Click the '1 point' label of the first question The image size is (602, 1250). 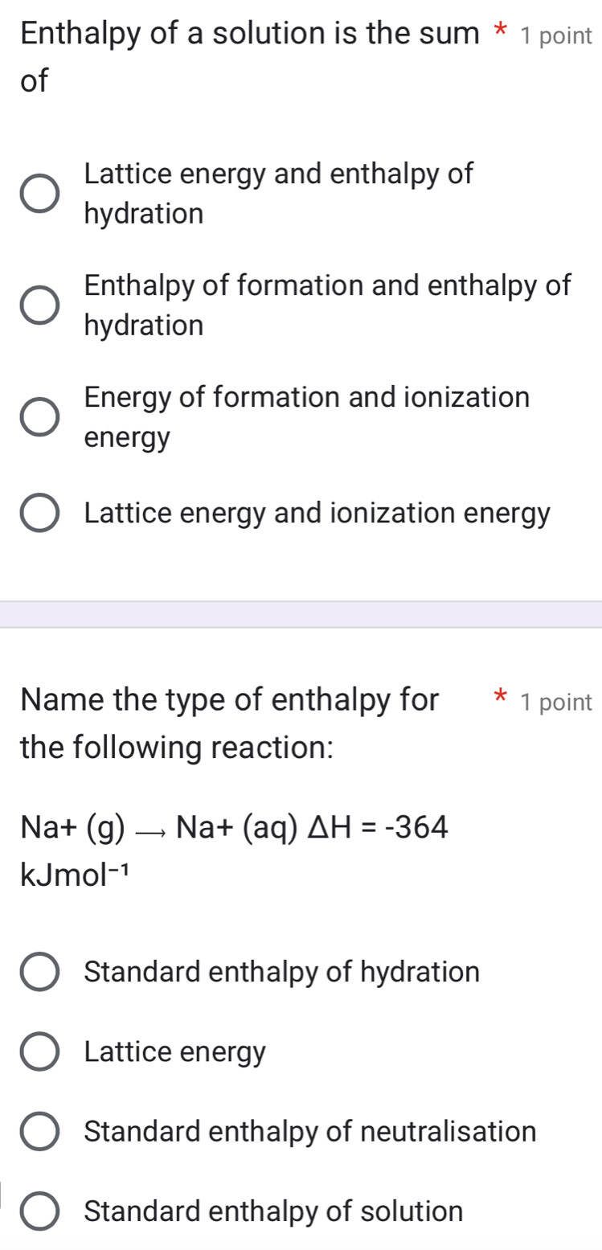coord(556,36)
